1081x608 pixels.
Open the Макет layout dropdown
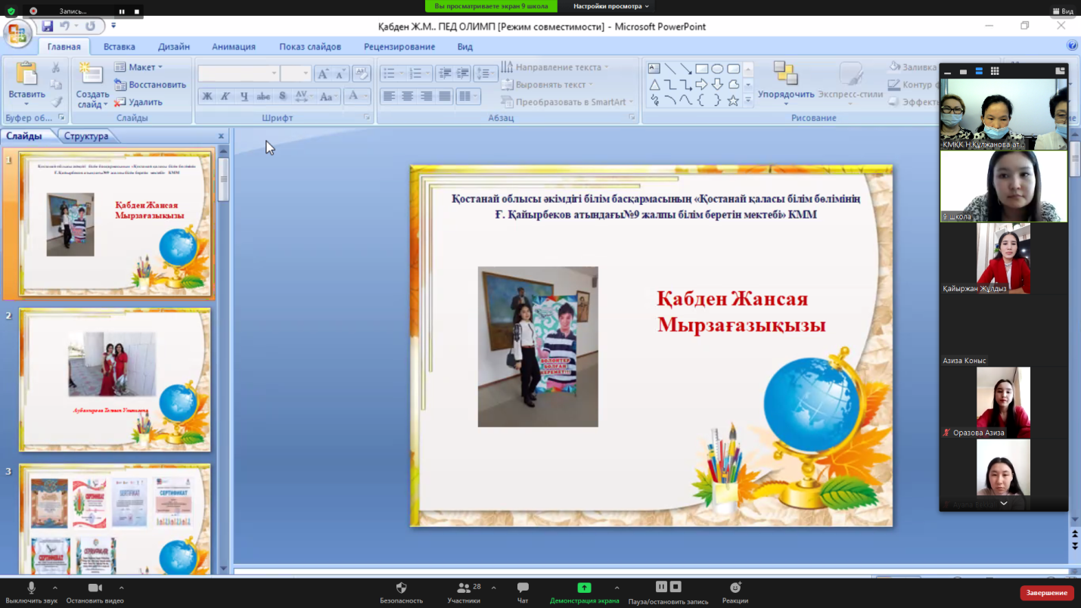click(x=139, y=67)
